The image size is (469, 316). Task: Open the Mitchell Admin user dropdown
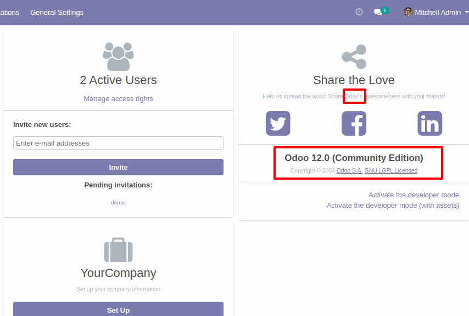coord(436,12)
